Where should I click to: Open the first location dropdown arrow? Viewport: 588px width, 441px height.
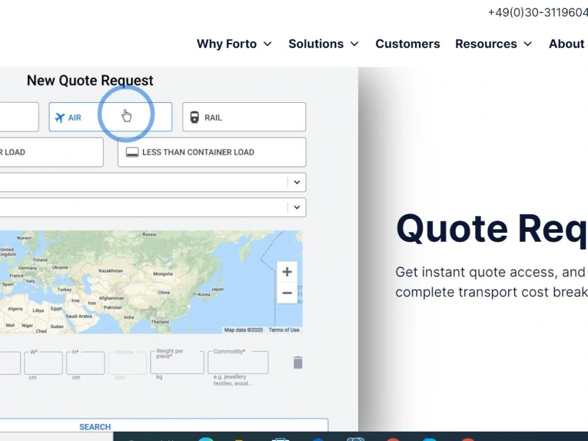pyautogui.click(x=296, y=182)
